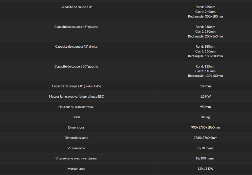The width and height of the screenshot is (252, 175).
Task: Select the 'Dimensions lame' row label
Action: [x=76, y=138]
